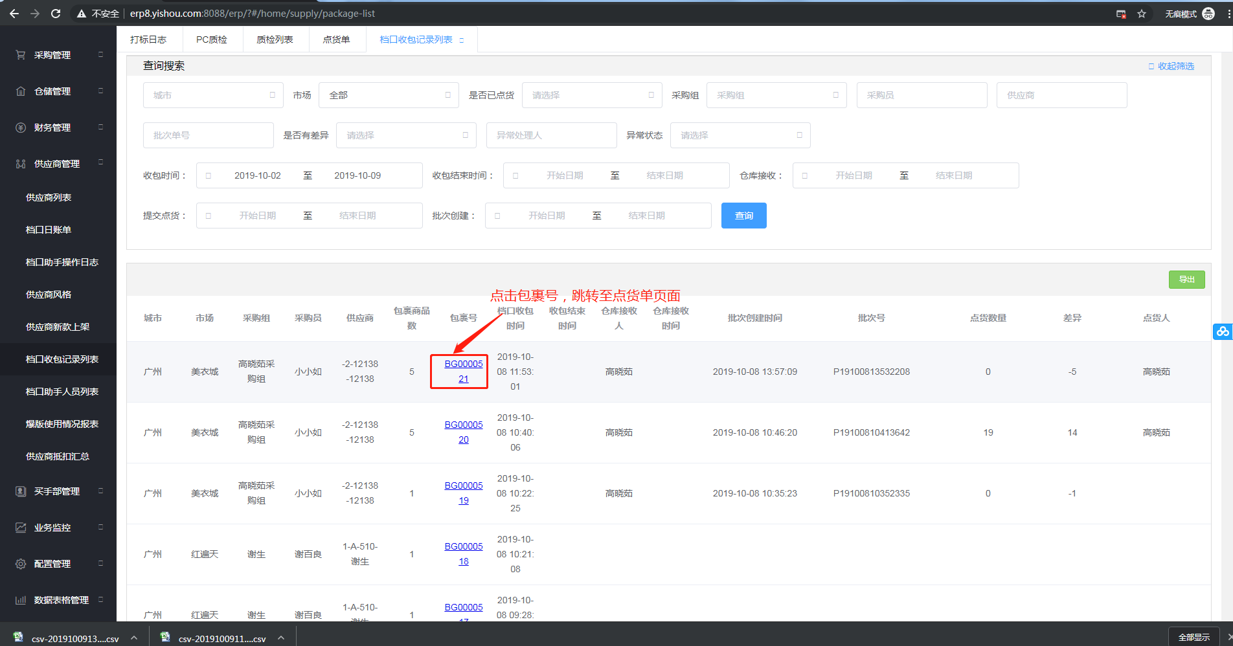Open csv-2019100911 download options arrow
Viewport: 1233px width, 646px height.
pyautogui.click(x=281, y=638)
